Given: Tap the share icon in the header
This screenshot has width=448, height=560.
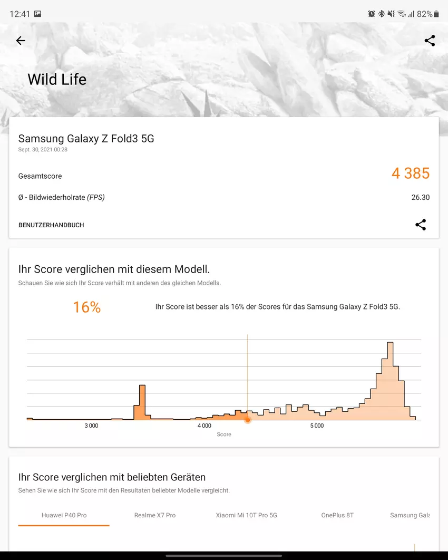Looking at the screenshot, I should (430, 41).
